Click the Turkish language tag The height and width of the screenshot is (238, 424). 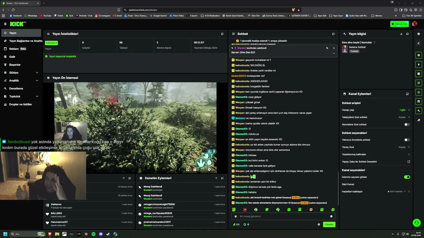click(354, 51)
